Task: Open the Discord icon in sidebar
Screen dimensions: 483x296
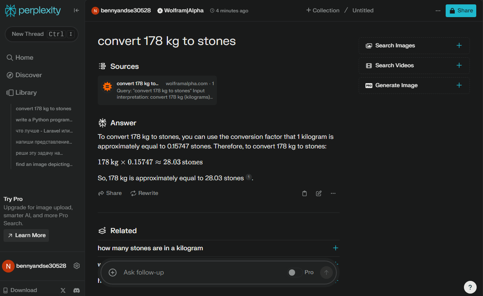Action: (77, 290)
